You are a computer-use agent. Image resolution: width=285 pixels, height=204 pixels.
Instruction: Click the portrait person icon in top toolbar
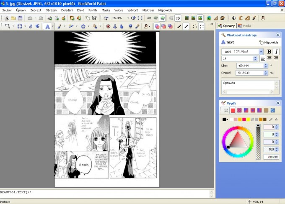click(x=263, y=18)
